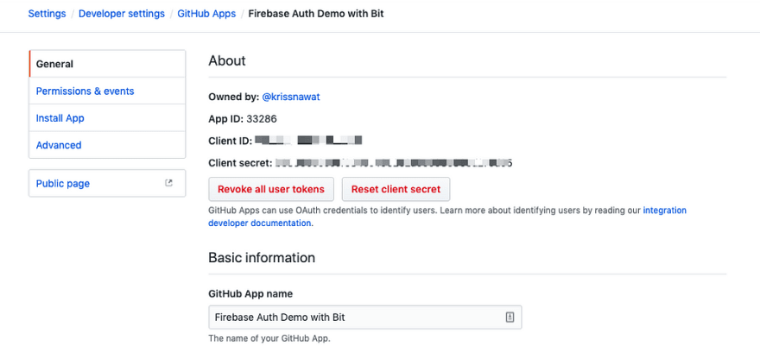This screenshot has height=352, width=760.
Task: Click the Basic information heading
Action: point(262,258)
